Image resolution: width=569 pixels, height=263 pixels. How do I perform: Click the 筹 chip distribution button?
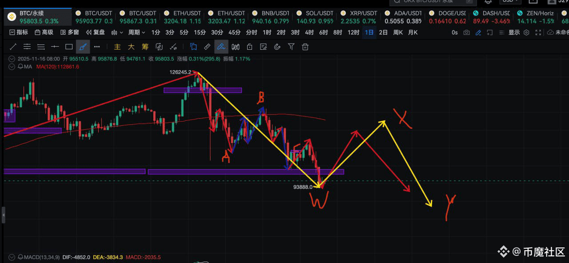145,47
